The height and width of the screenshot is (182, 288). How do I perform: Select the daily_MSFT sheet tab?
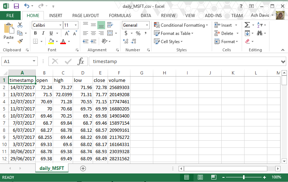[52, 168]
